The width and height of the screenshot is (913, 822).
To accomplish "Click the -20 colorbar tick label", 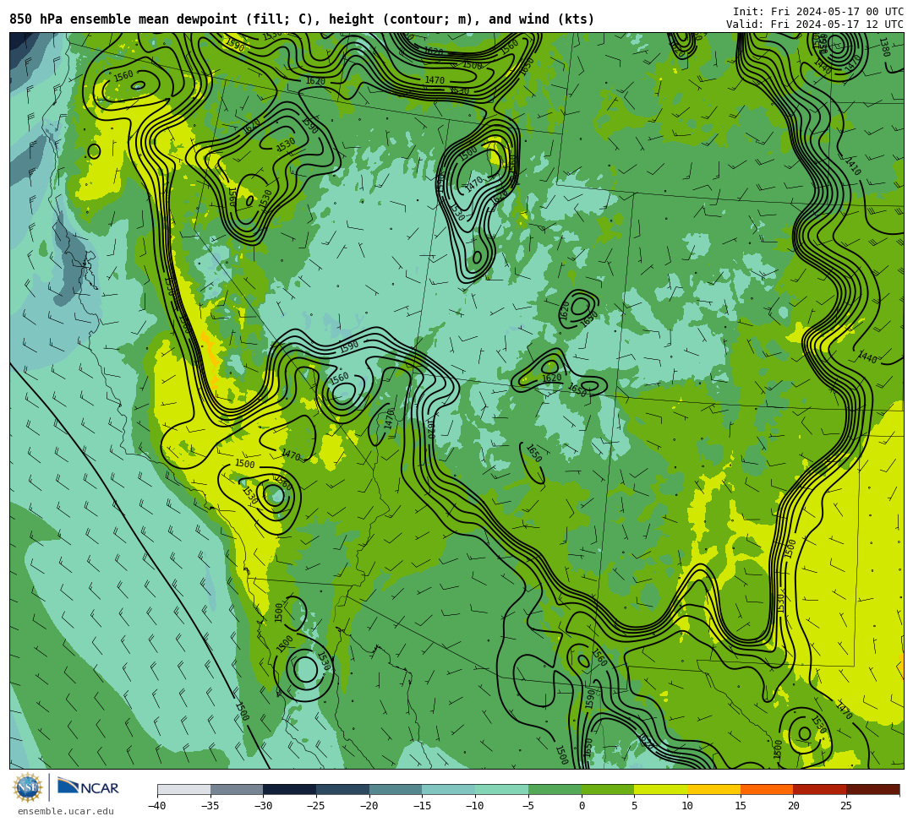I will coord(369,806).
